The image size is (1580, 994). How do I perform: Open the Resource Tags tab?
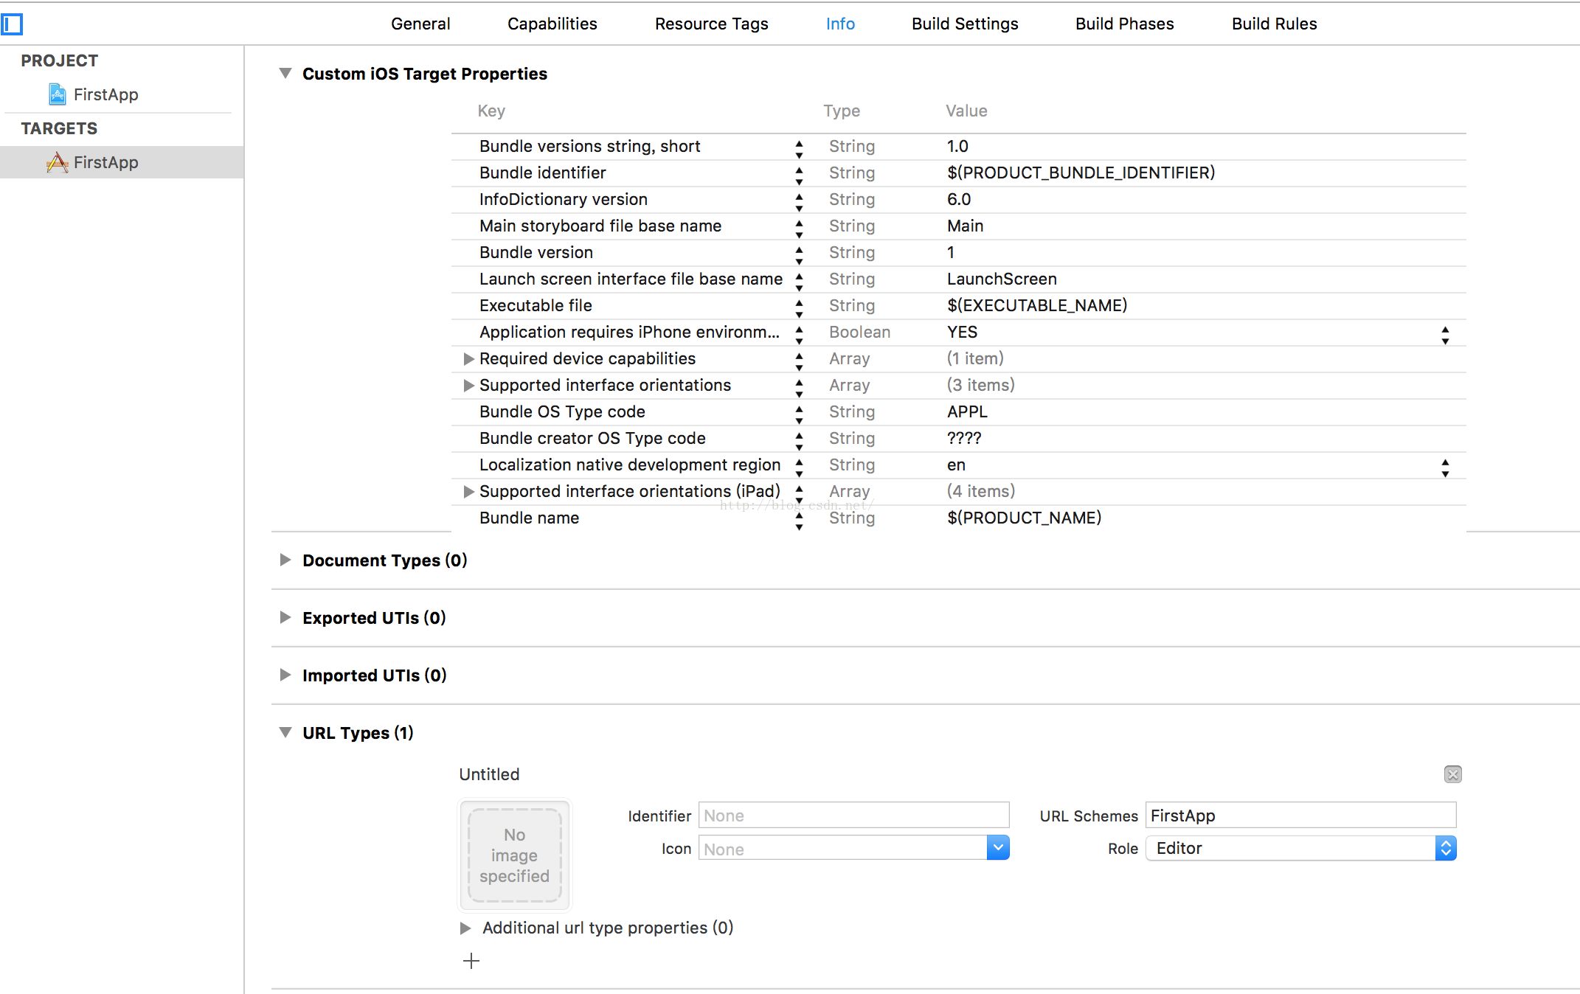point(712,24)
